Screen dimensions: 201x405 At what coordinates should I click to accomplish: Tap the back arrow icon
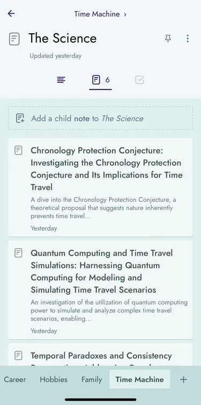tap(11, 13)
